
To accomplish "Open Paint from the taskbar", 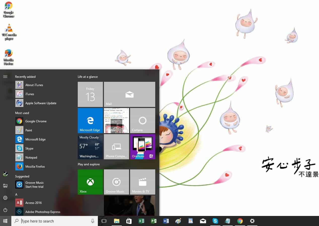I will [x=178, y=221].
